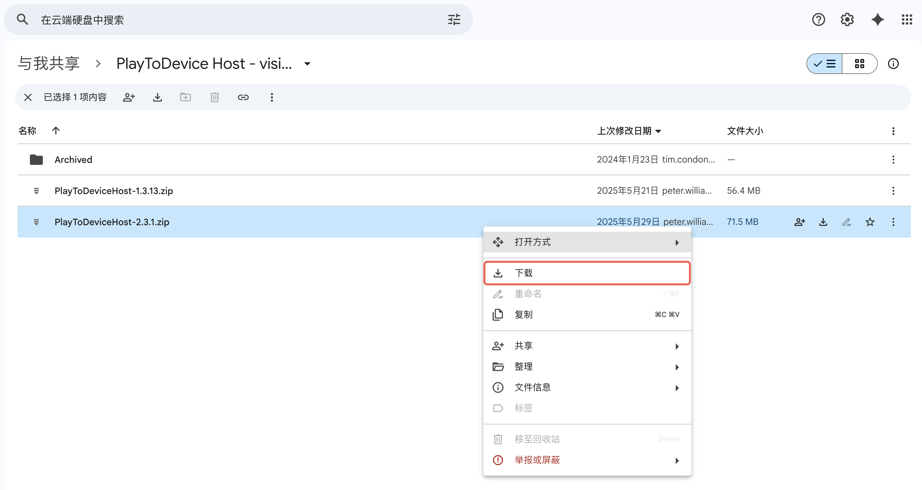Open the Archived folder row

[464, 159]
